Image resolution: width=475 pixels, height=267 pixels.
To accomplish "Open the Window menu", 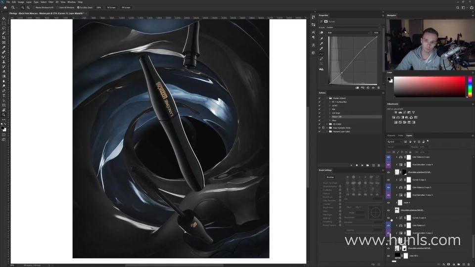I will [x=71, y=2].
